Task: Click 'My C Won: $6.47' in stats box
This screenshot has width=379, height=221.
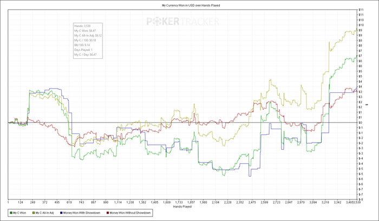Action: tap(85, 31)
